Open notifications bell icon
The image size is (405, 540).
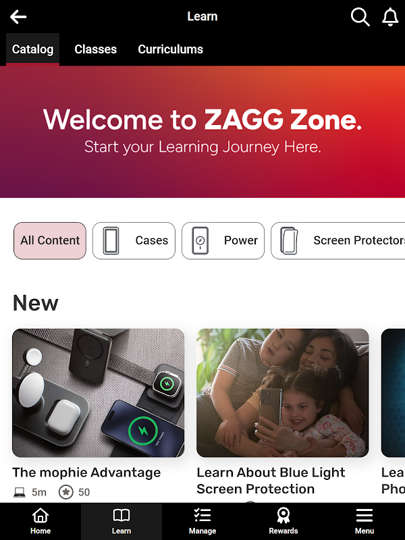point(390,17)
